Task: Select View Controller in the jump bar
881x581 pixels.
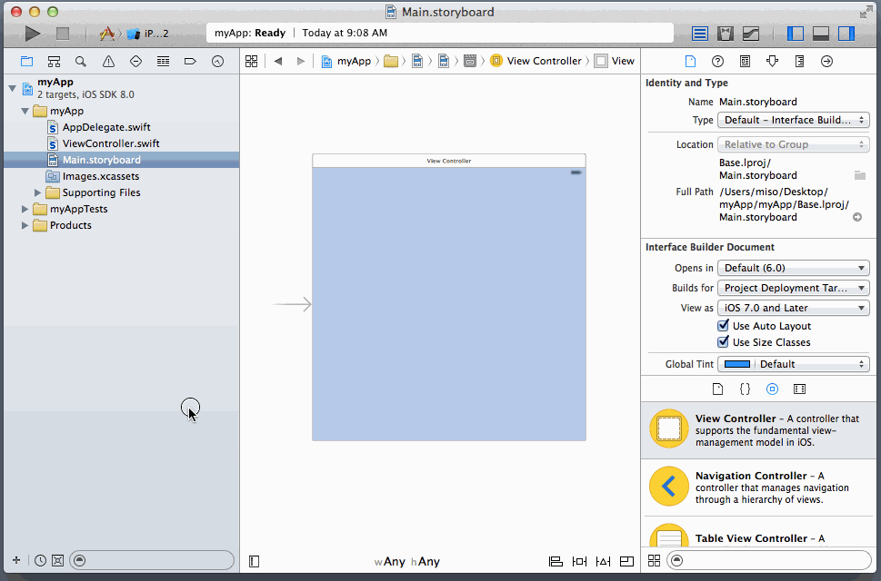Action: coord(543,61)
